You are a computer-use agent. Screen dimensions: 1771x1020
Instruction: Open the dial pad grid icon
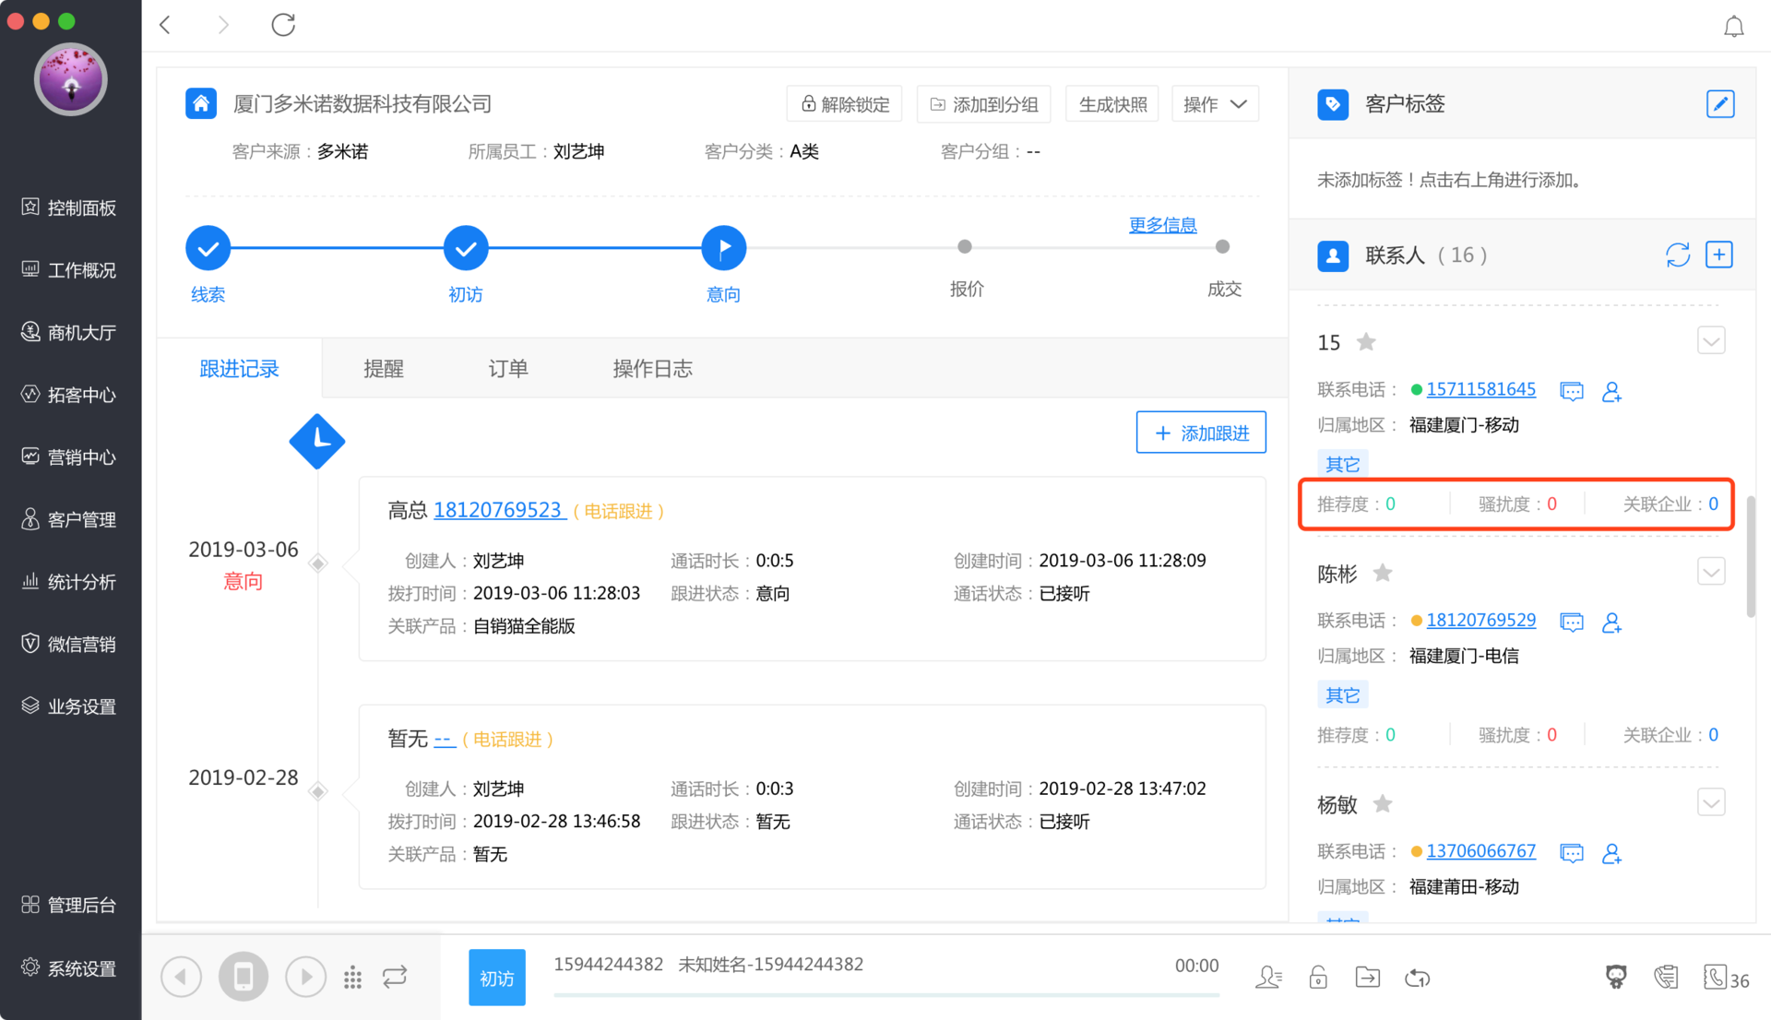coord(352,978)
